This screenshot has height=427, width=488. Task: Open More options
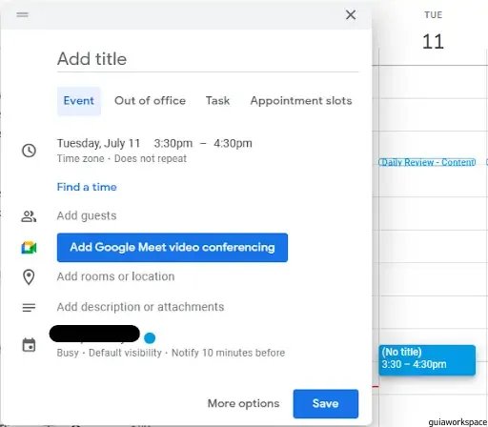243,403
